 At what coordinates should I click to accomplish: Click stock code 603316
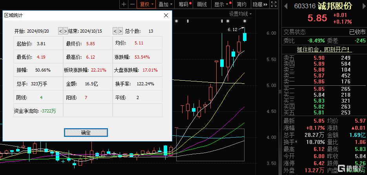coord(305,6)
